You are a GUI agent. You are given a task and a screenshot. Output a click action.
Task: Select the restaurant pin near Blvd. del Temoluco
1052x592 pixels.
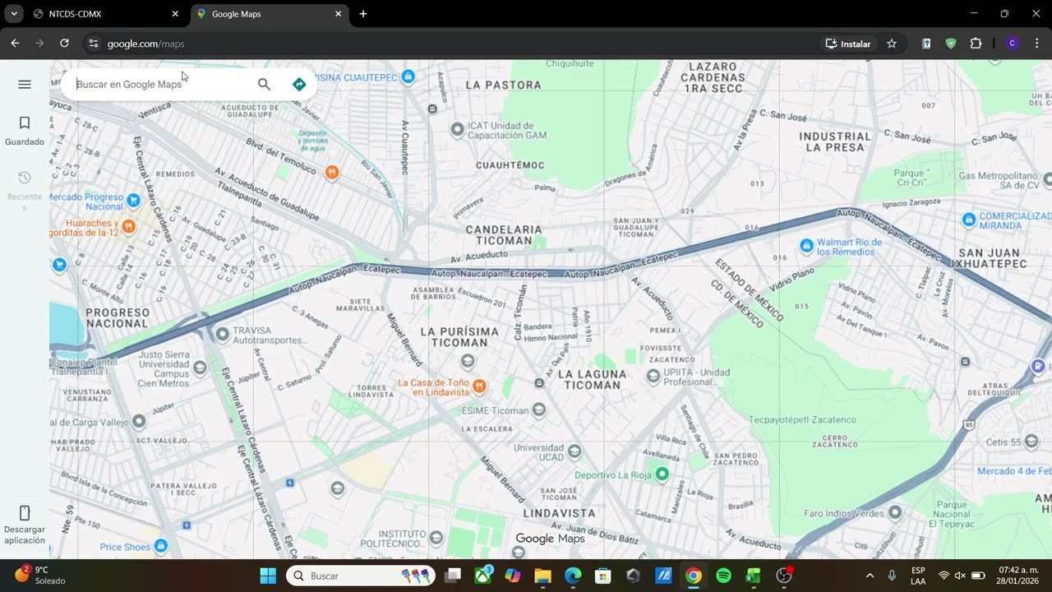pos(332,172)
